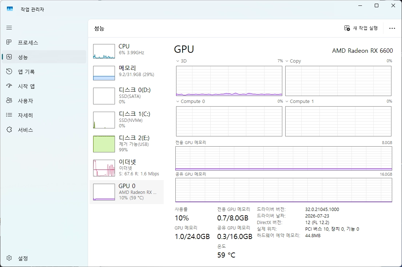Expand the 3D engine dropdown chevron
The width and height of the screenshot is (402, 267).
click(x=178, y=61)
